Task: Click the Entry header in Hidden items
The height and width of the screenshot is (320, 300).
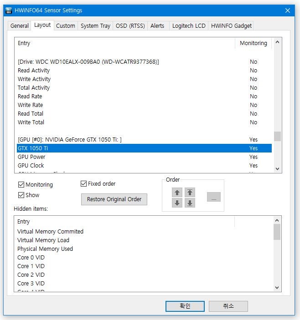Action: [x=124, y=222]
